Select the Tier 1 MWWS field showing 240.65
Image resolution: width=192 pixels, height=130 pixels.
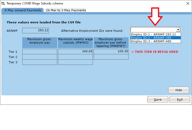coord(75,51)
